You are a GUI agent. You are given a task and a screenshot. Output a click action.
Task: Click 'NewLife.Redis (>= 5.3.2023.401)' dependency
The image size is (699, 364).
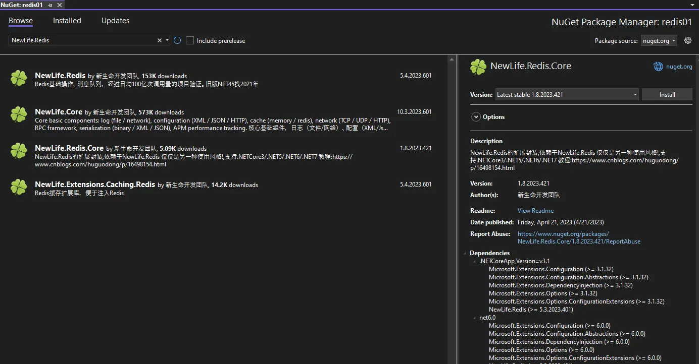[x=531, y=310]
